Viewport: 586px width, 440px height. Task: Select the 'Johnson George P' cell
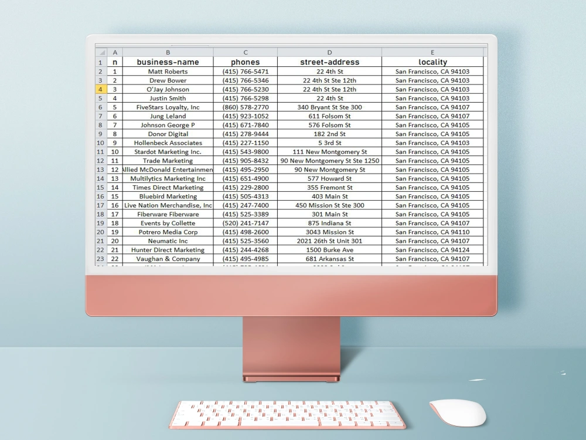pos(168,126)
